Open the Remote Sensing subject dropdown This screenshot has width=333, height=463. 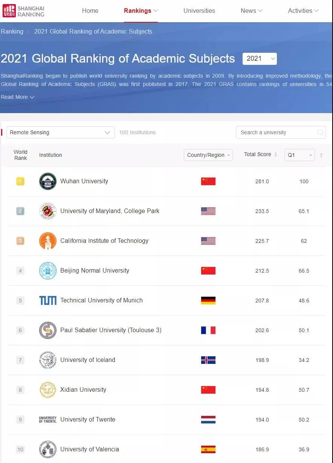pos(61,132)
